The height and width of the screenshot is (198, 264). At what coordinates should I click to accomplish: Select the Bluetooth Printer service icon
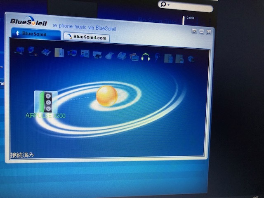[97, 55]
